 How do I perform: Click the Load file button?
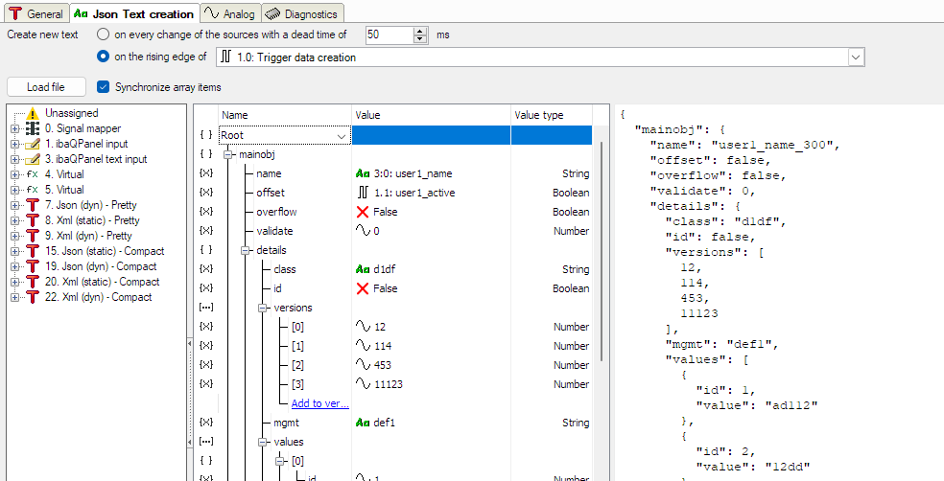tap(45, 87)
